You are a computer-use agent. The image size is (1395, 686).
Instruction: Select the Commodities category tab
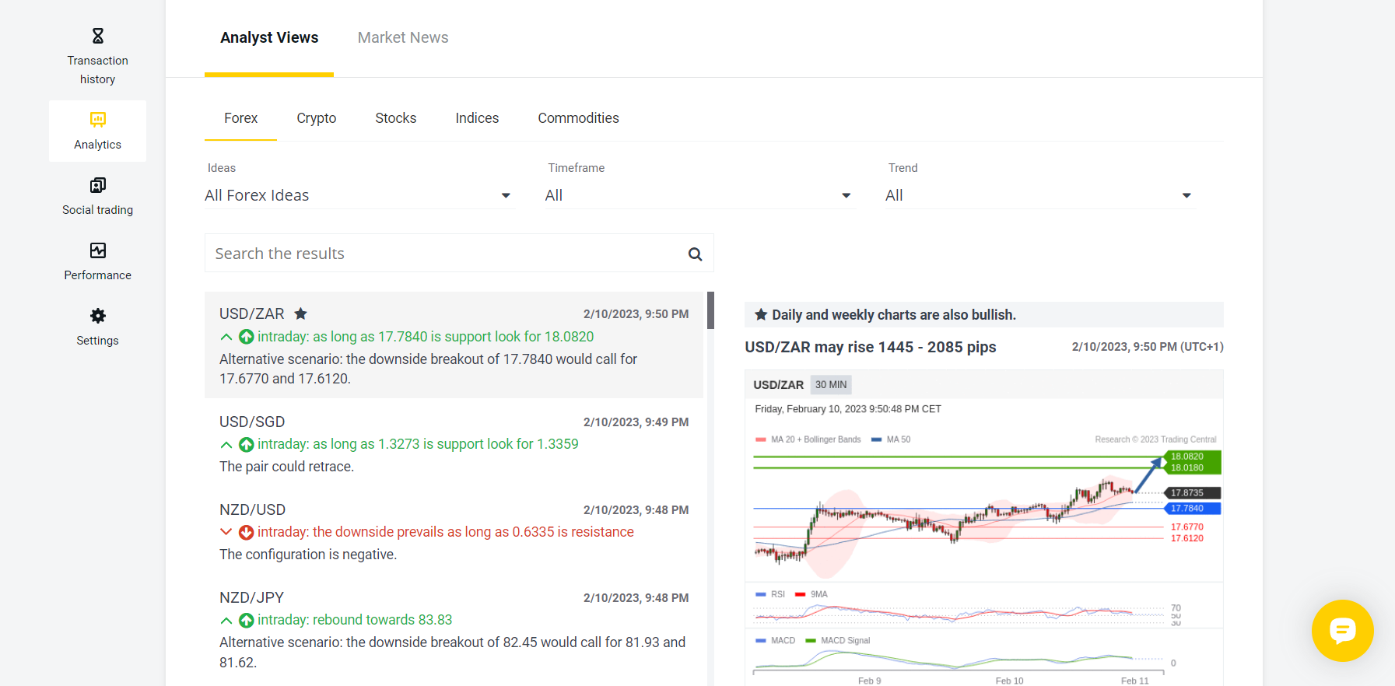[x=578, y=118]
